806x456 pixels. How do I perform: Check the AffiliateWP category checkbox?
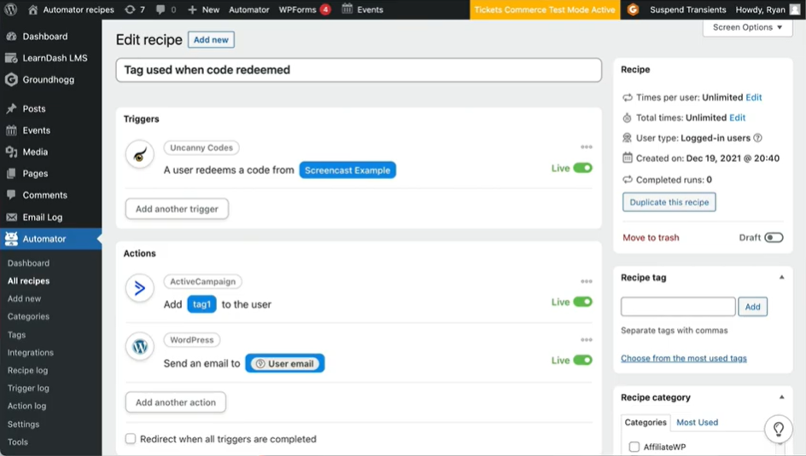click(x=634, y=447)
